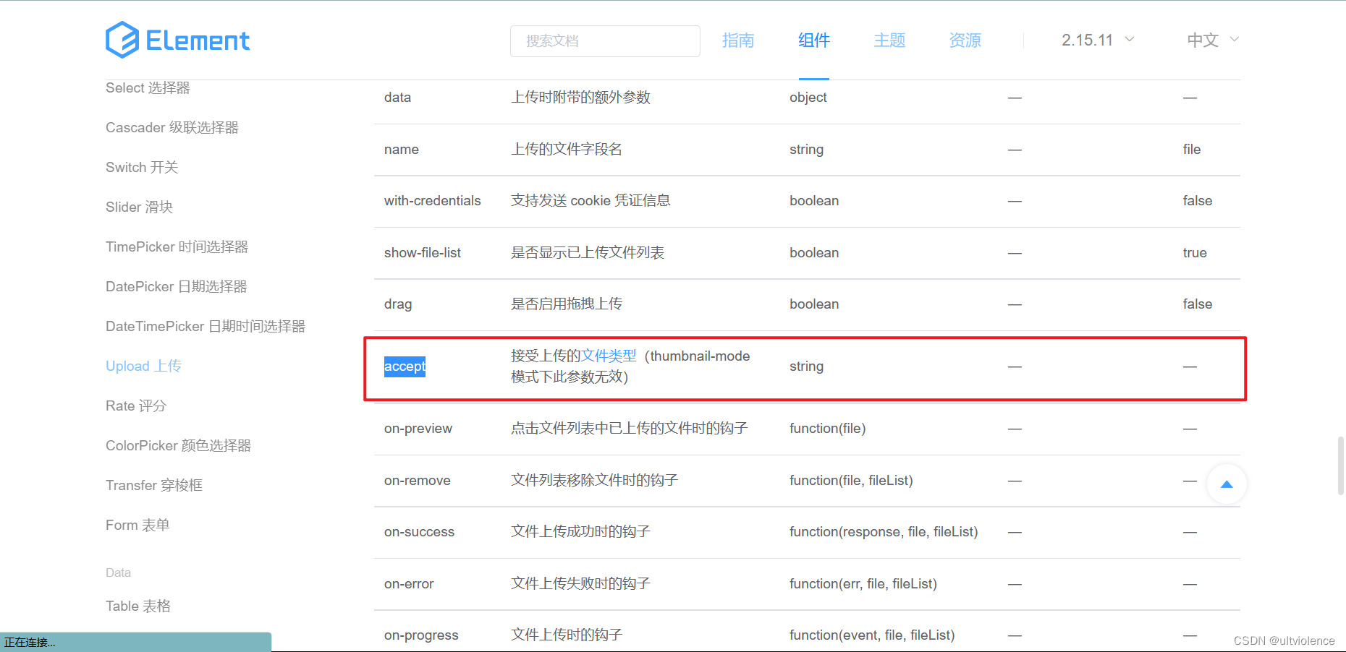
Task: Open the 组件 components tab
Action: tap(814, 40)
